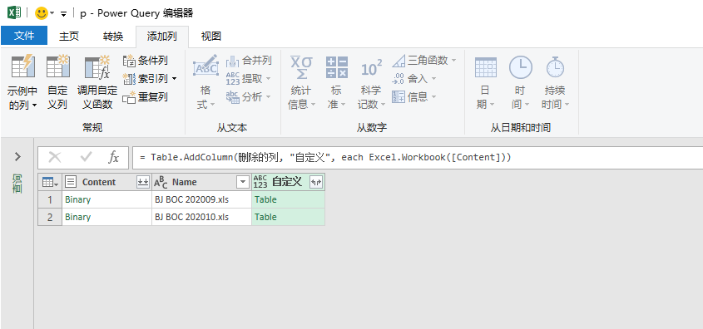
Task: Click Table link in row 2
Action: [x=265, y=217]
